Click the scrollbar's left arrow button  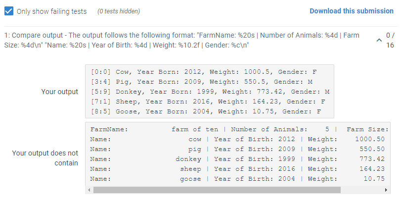click(89, 190)
